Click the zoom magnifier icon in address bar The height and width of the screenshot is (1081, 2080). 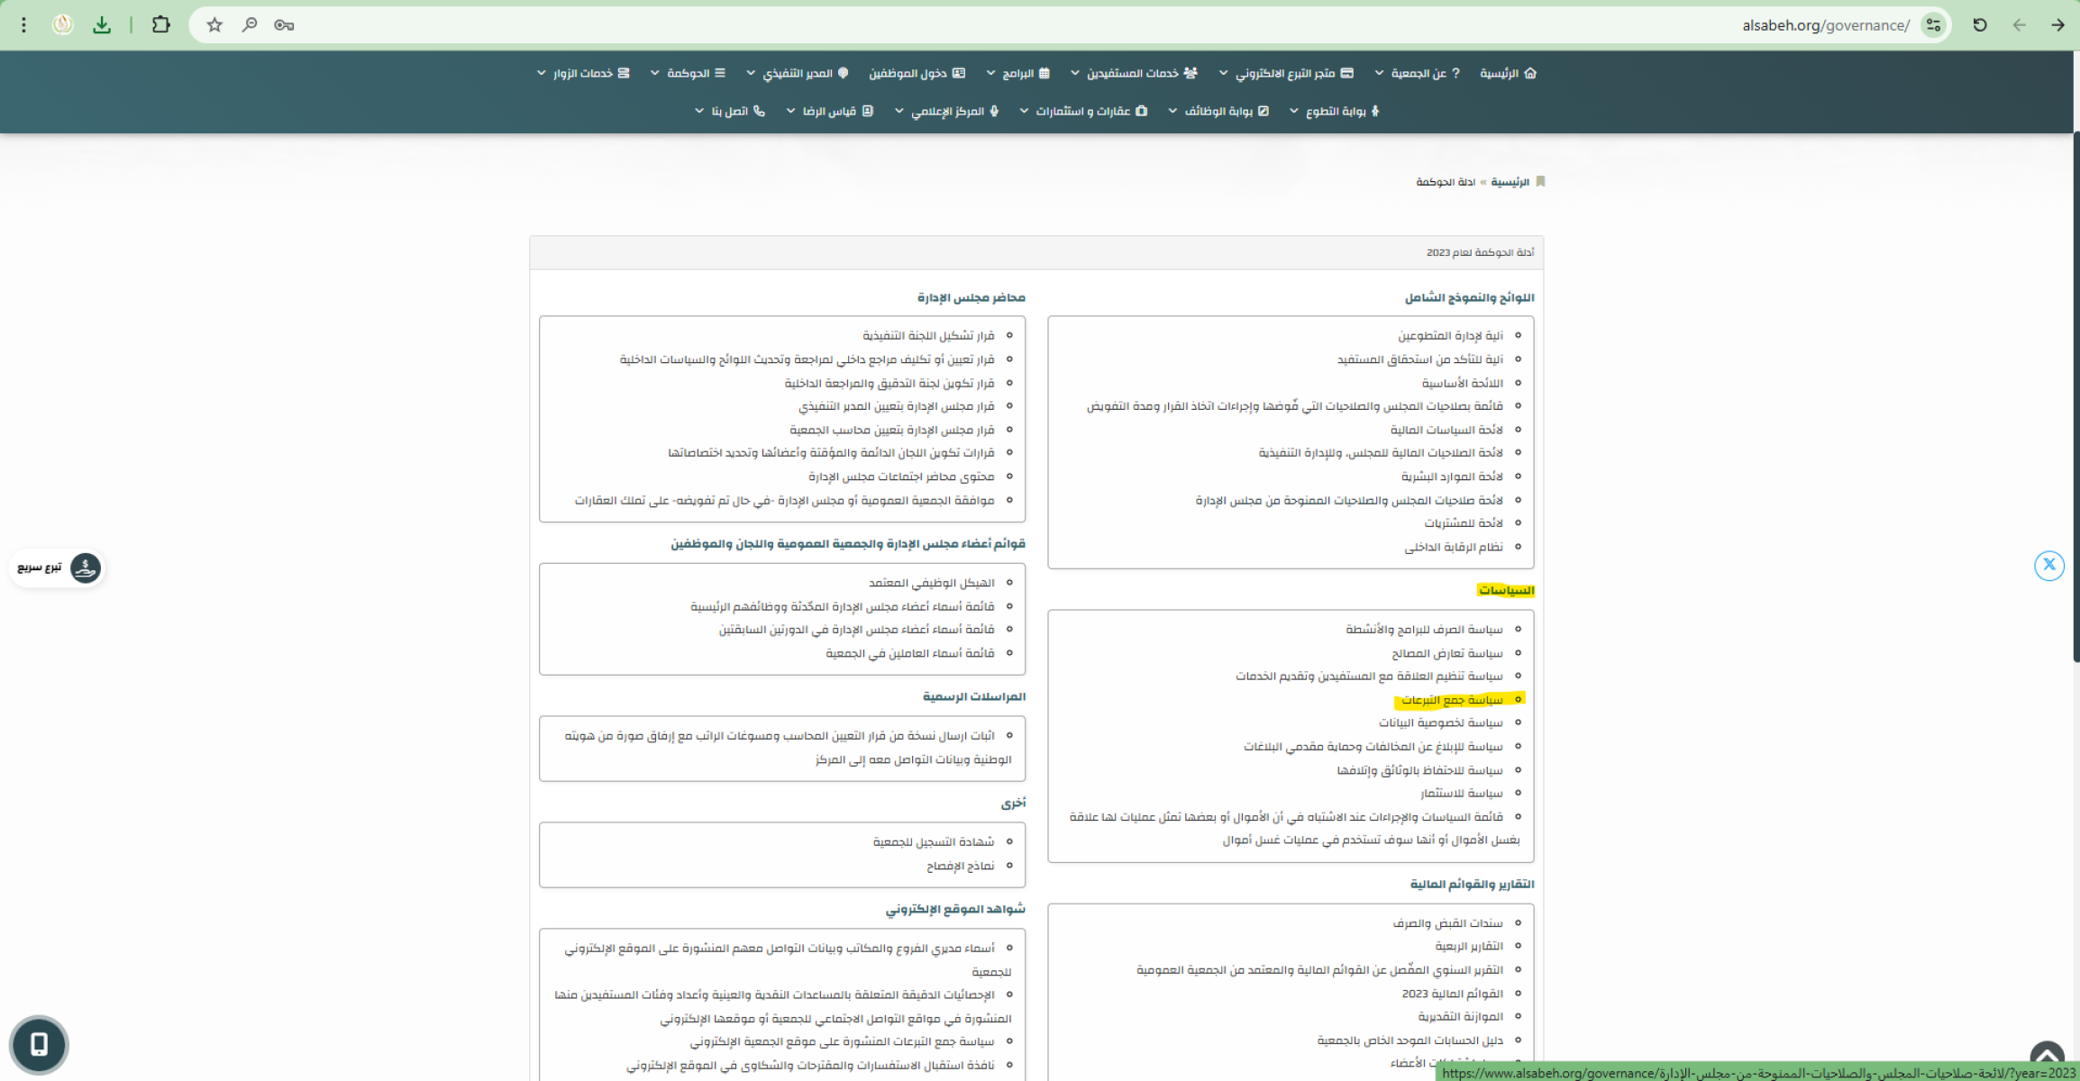[x=250, y=25]
